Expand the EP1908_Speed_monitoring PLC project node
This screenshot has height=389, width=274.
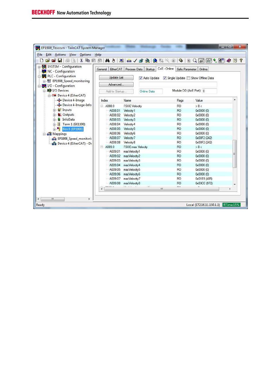[x=44, y=81]
